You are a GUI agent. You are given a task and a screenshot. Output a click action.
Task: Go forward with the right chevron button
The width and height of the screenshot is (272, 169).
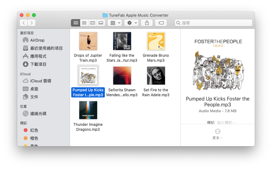click(31, 23)
